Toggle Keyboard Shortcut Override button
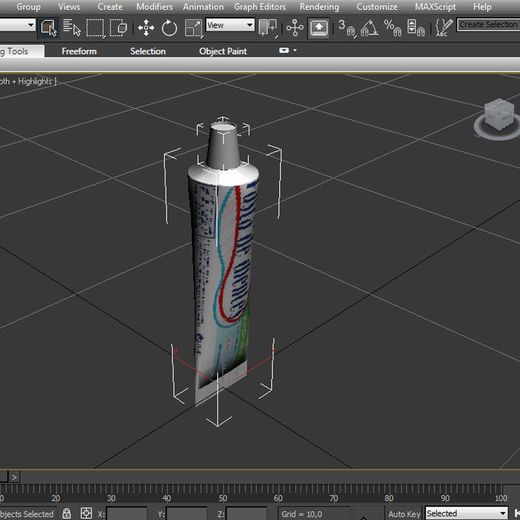 318,28
